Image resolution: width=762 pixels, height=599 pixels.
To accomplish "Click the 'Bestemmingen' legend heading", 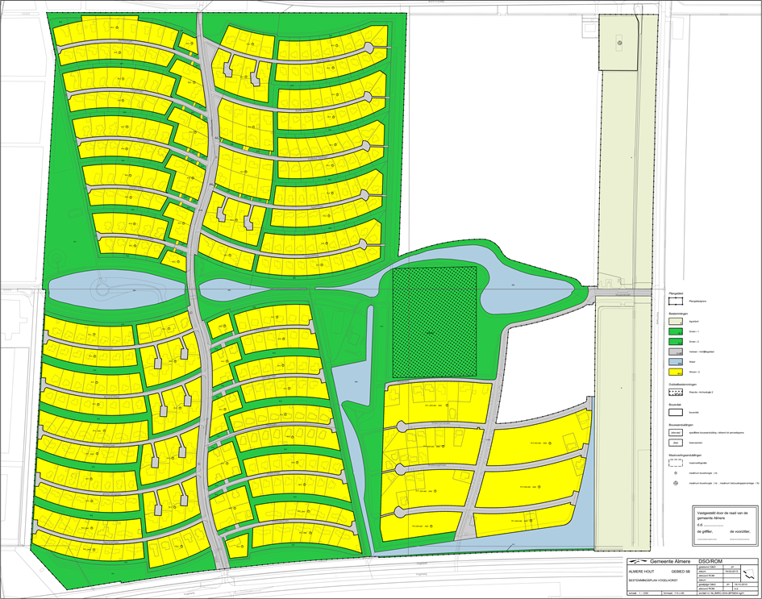I will point(678,314).
